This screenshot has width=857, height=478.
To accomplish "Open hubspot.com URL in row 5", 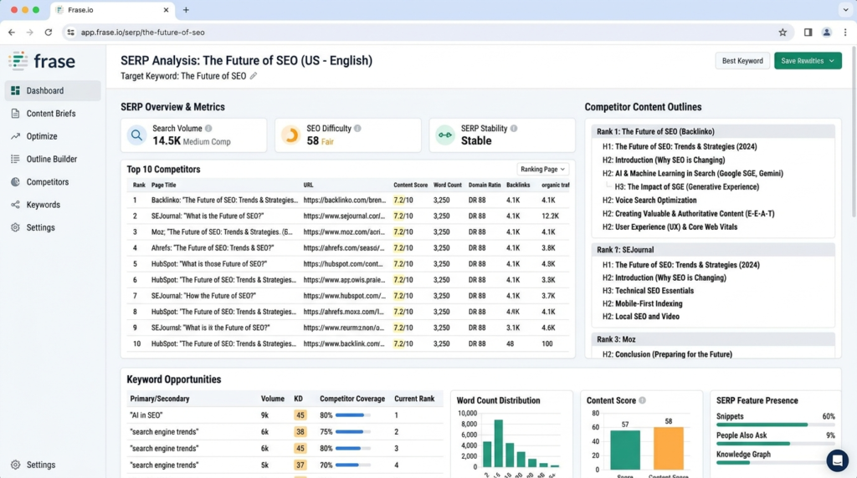I will click(x=343, y=263).
